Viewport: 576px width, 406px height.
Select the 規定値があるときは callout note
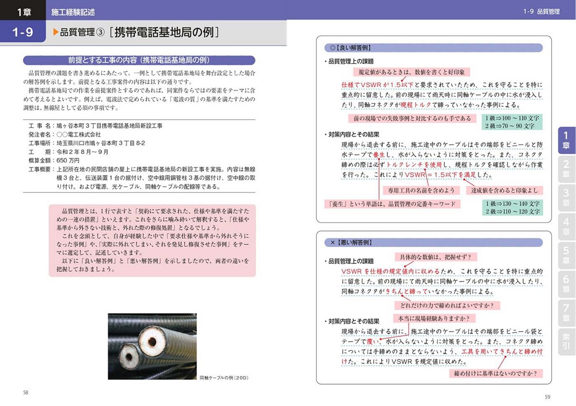click(x=411, y=72)
